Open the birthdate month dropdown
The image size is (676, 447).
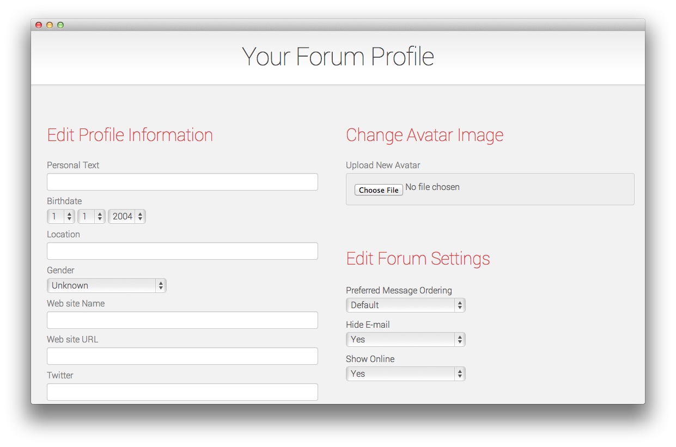pyautogui.click(x=92, y=217)
